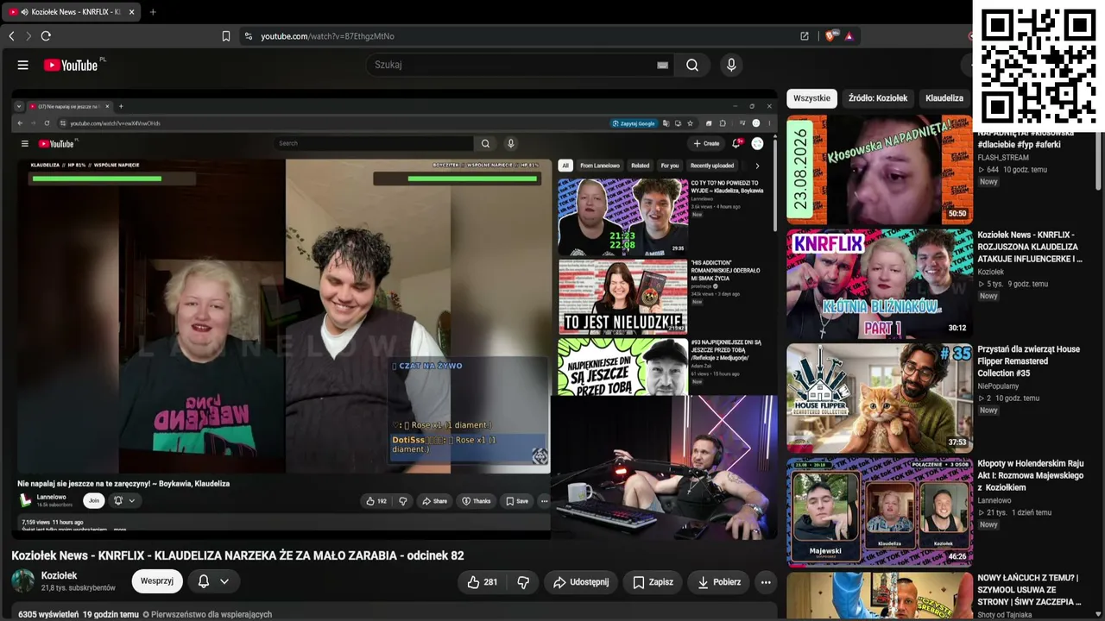Bookmark this page in the address bar

point(226,36)
